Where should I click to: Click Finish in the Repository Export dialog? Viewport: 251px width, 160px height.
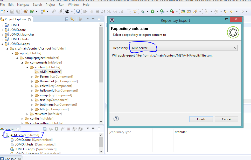pos(201,119)
